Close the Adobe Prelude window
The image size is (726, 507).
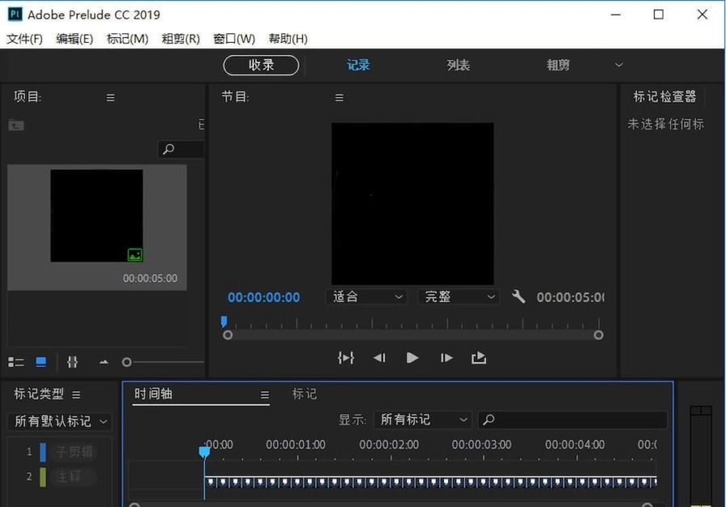click(702, 15)
